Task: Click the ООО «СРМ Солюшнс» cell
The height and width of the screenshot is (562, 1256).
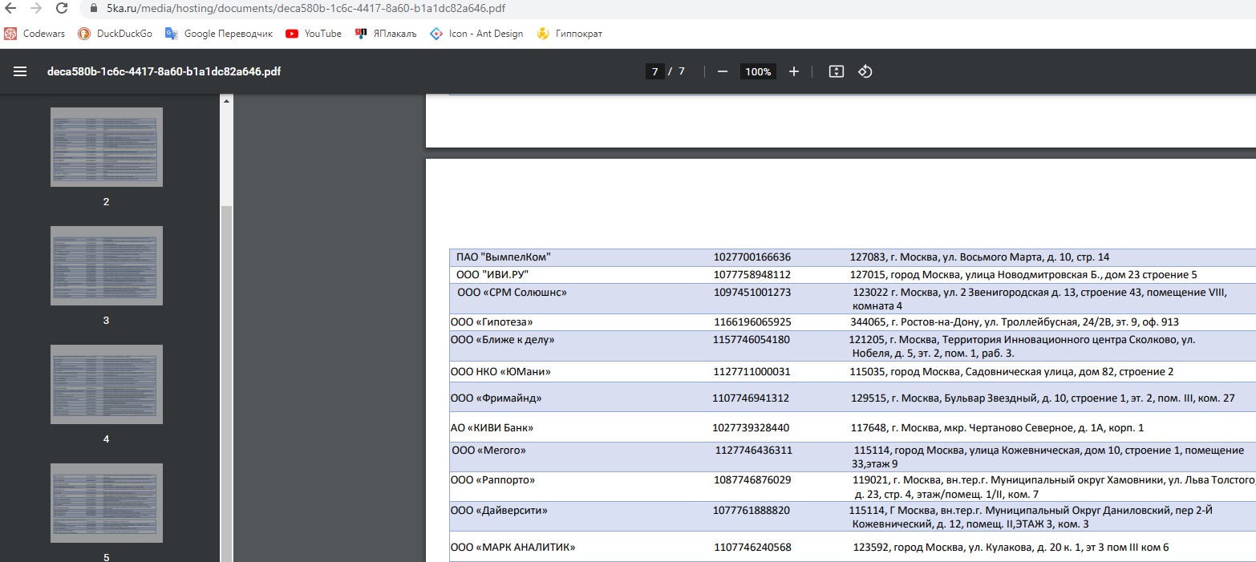Action: (x=512, y=293)
